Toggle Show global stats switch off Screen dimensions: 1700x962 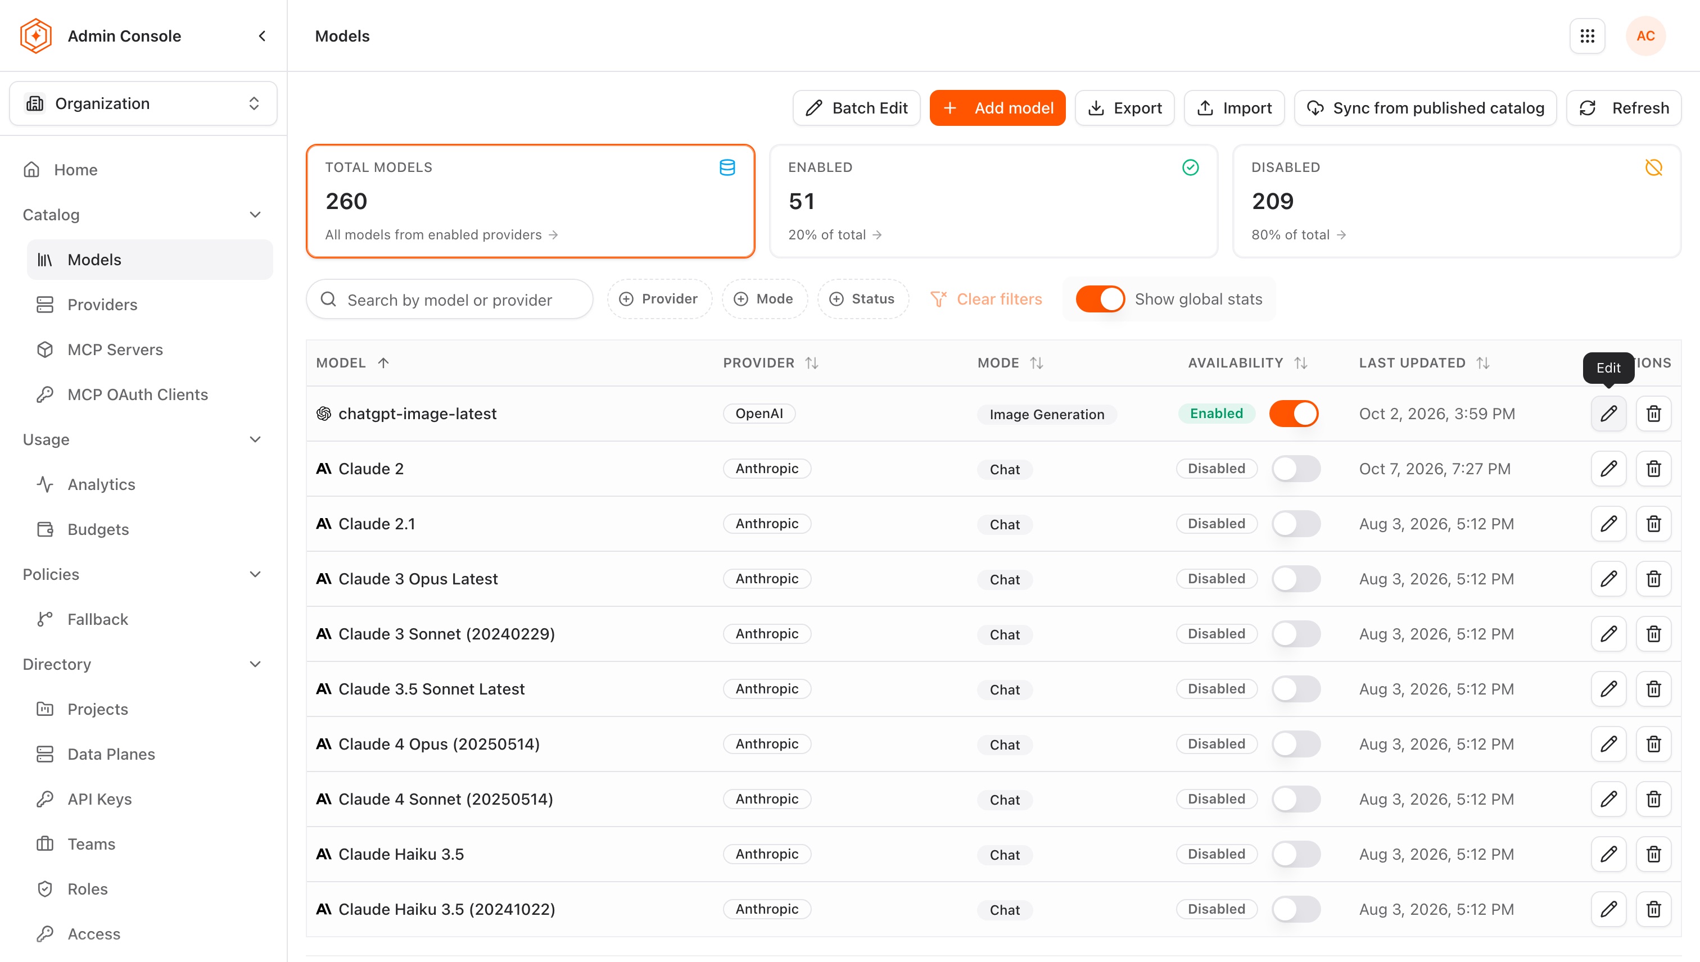click(x=1100, y=300)
